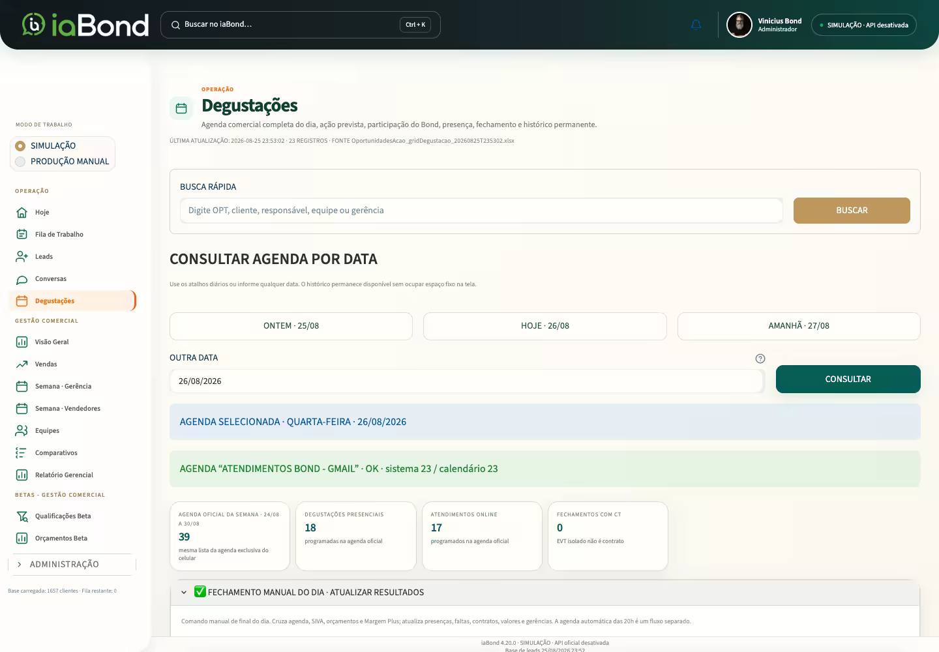Choose the AMANHÃ · 27/08 shortcut

[799, 326]
